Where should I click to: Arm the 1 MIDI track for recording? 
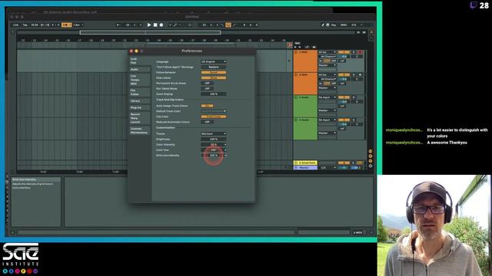tap(360, 52)
